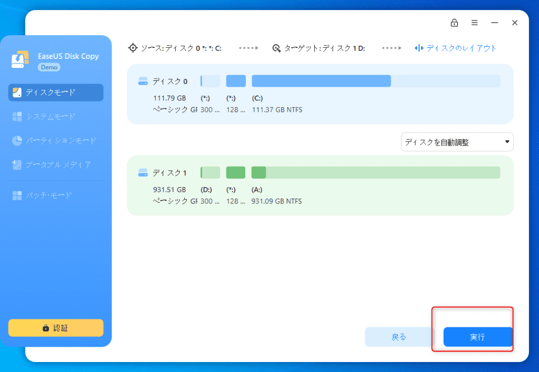Expand the ディスクを自動調整 dropdown
This screenshot has height=372, width=539.
457,142
